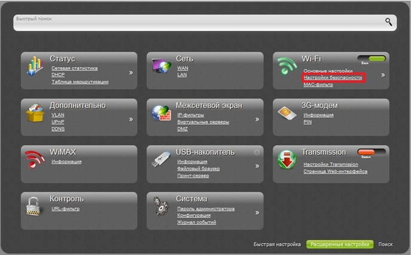Switch to Быстрая настройка mode

(277, 244)
